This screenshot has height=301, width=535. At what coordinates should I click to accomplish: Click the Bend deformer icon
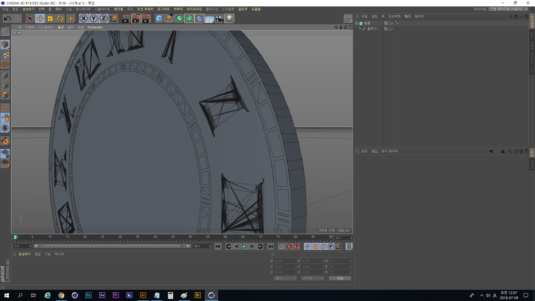[x=200, y=19]
